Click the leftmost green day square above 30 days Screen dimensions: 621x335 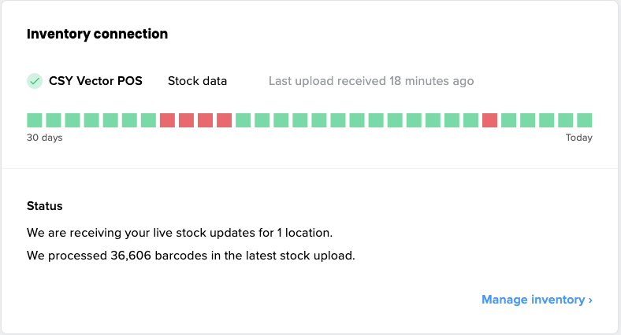click(35, 120)
